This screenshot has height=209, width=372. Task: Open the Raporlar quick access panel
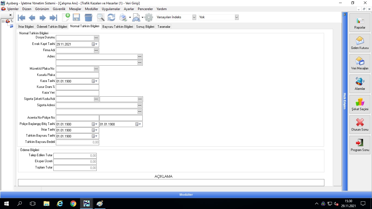360,23
